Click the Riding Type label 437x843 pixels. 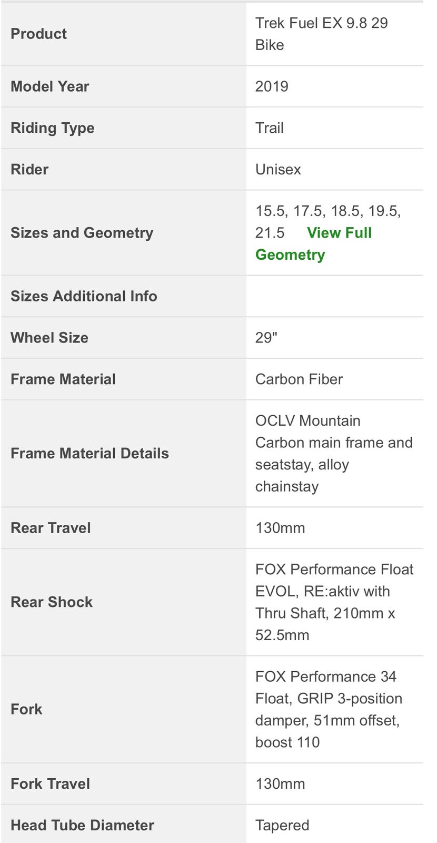click(x=53, y=128)
